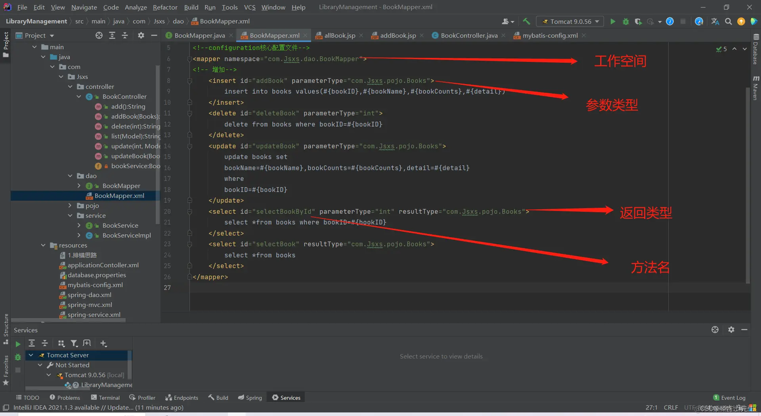
Task: Run service in Services panel
Action: tap(18, 344)
